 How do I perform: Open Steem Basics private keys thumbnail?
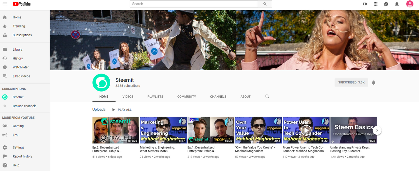[x=354, y=130]
